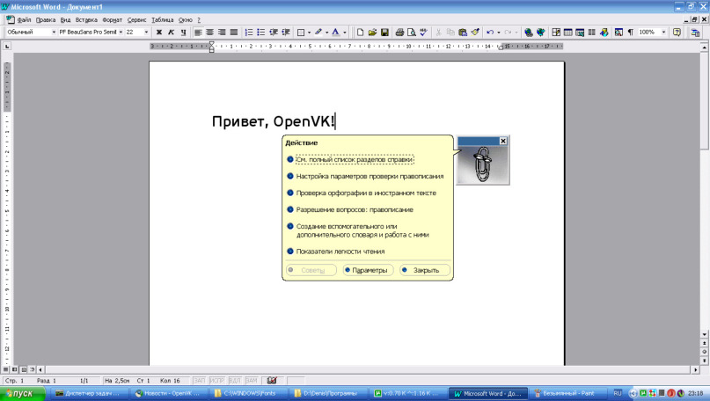
Task: Open the zoom percentage dropdown
Action: click(x=663, y=33)
